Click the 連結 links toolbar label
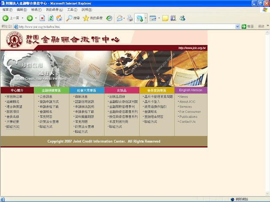Viewport: 270px width, 202px height. coord(261,27)
